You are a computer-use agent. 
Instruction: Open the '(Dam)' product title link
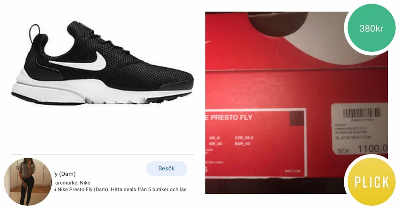(64, 174)
